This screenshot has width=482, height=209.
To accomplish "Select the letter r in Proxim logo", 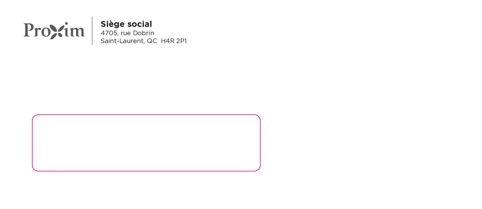I will [37, 32].
